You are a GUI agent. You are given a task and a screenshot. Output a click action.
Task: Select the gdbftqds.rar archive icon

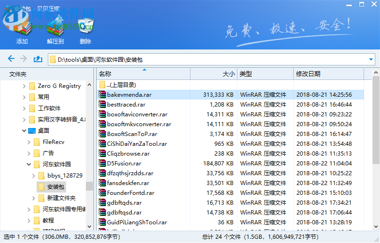coord(102,203)
